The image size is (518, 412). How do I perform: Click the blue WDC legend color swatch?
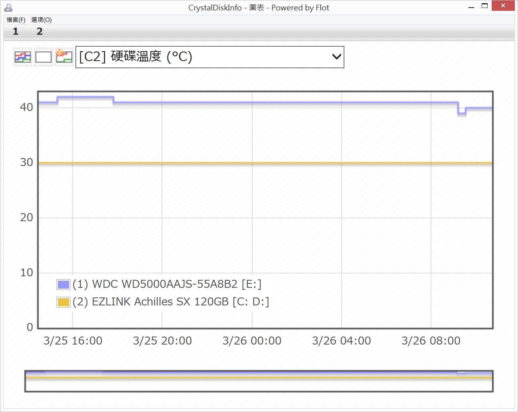pyautogui.click(x=63, y=285)
